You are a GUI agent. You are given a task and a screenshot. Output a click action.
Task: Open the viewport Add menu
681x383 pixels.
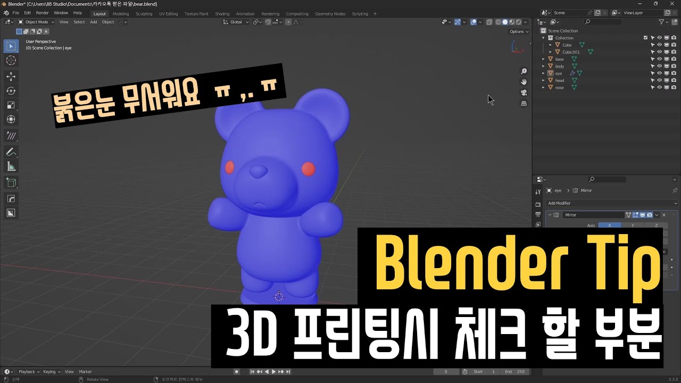[94, 22]
